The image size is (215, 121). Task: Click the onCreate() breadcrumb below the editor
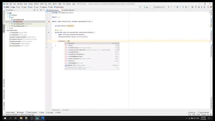66,110
